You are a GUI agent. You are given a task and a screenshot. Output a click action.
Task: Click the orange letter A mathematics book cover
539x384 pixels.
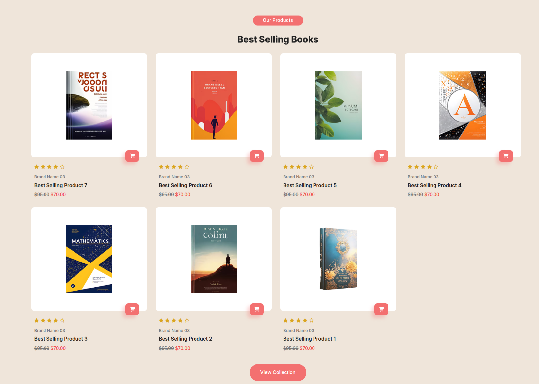coord(463,105)
